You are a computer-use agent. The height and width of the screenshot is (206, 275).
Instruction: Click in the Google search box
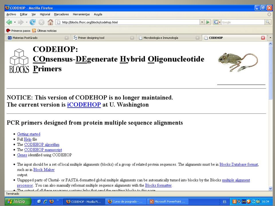pos(243,22)
